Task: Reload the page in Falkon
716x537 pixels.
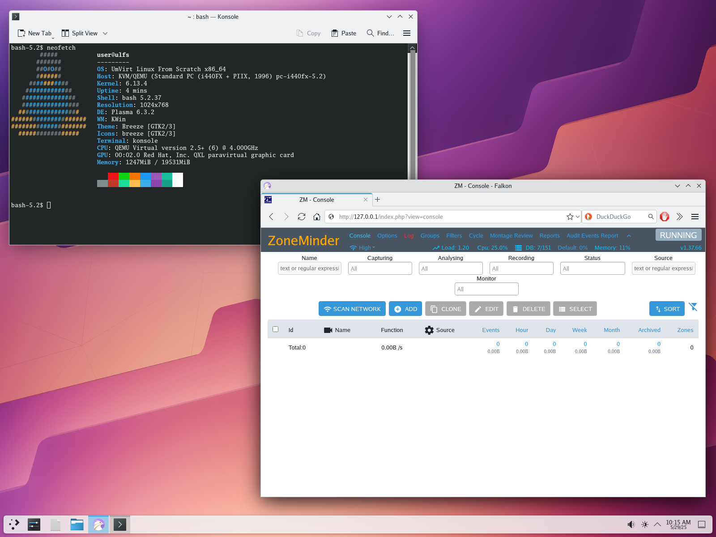Action: [302, 217]
